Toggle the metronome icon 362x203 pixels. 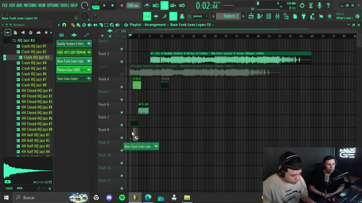(x=147, y=5)
